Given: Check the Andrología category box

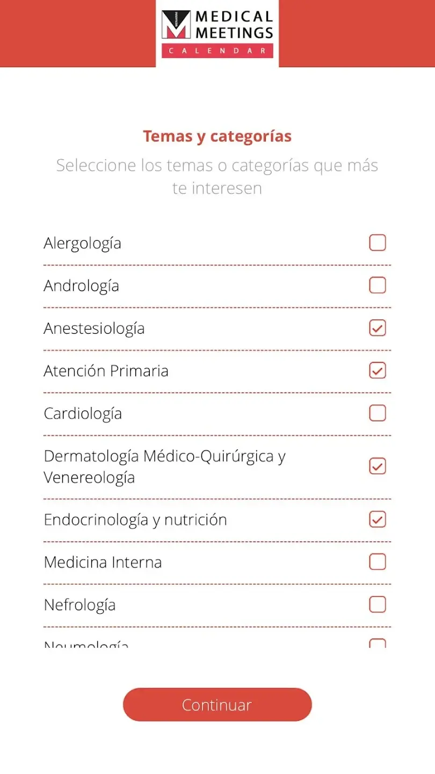Looking at the screenshot, I should pos(378,285).
